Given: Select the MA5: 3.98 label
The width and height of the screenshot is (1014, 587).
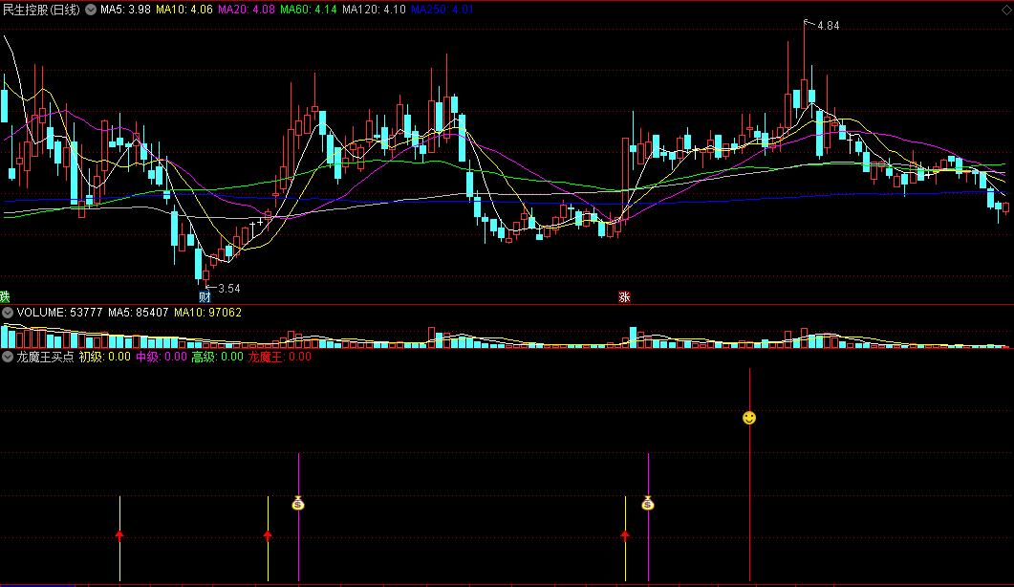Looking at the screenshot, I should [x=125, y=10].
